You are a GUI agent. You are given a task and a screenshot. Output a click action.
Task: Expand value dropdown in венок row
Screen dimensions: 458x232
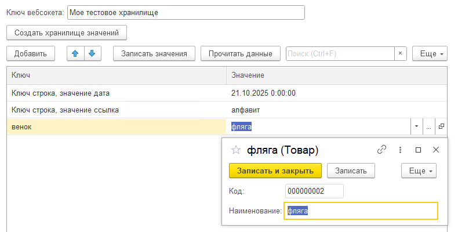click(x=417, y=126)
